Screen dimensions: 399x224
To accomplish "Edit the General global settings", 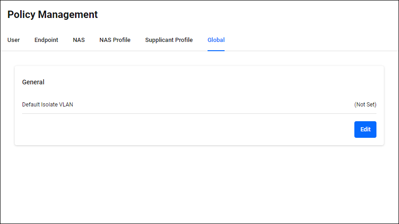I will point(365,130).
